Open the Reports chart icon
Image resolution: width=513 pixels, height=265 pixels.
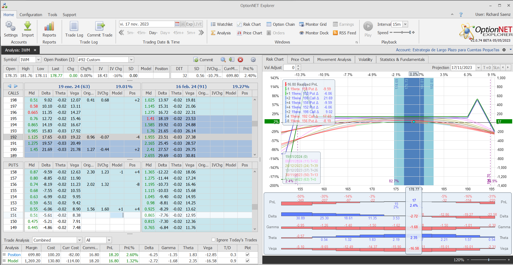pyautogui.click(x=49, y=27)
